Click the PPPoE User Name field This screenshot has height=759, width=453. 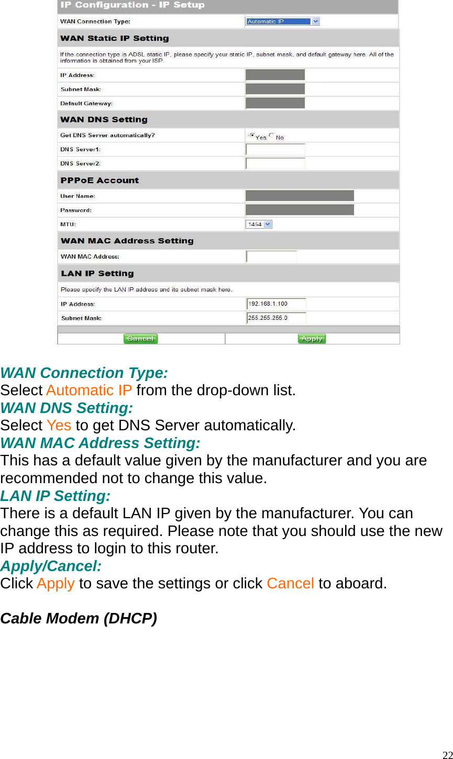(300, 195)
